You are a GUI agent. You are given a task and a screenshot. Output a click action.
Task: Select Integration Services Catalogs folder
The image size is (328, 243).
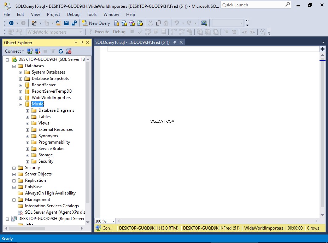[x=52, y=206]
